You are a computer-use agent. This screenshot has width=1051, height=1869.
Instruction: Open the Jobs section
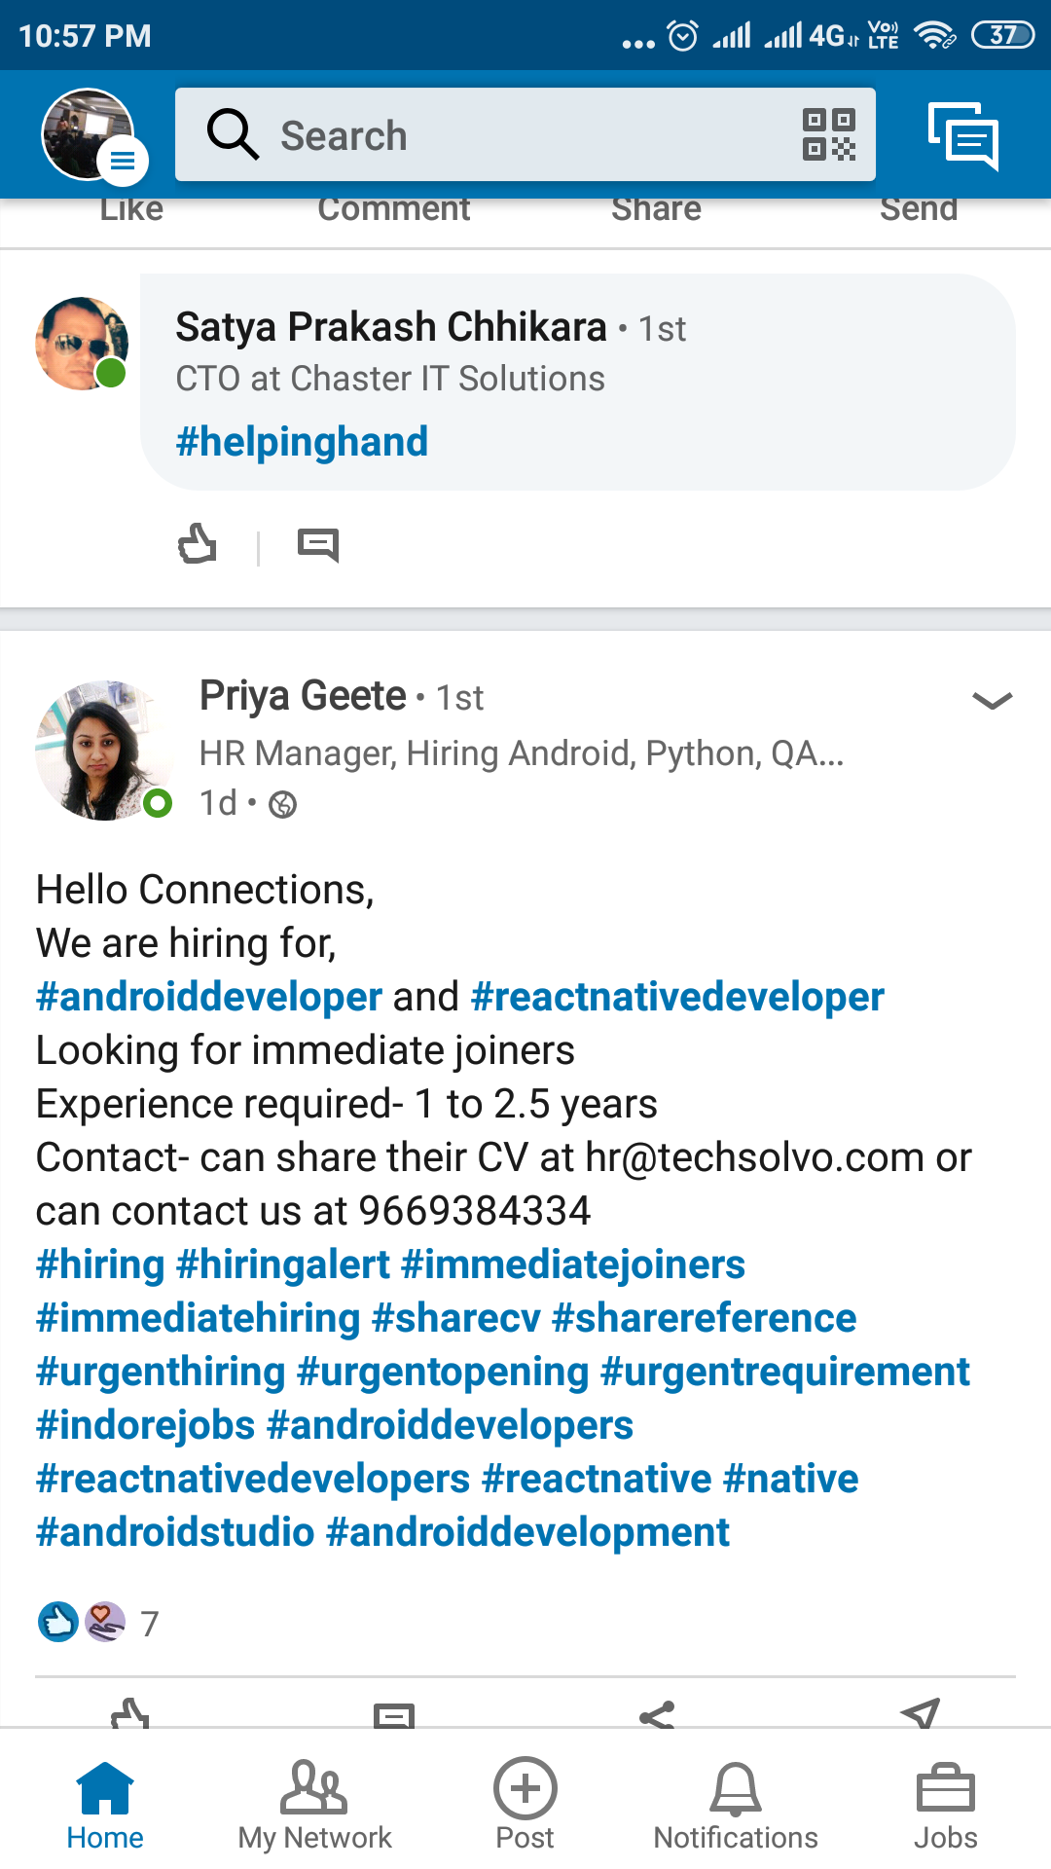[x=945, y=1806]
